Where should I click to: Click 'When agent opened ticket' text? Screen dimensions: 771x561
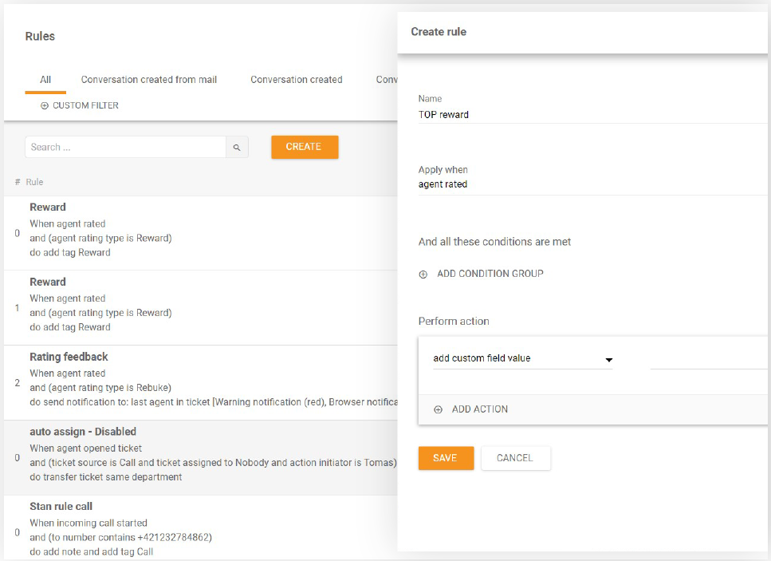point(85,448)
